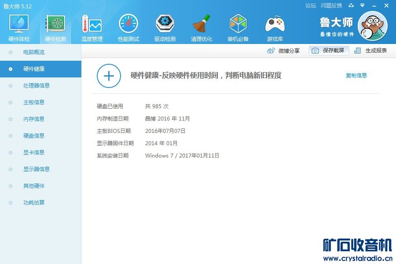Click the value 2014 年 01月
The image size is (396, 264).
(161, 143)
